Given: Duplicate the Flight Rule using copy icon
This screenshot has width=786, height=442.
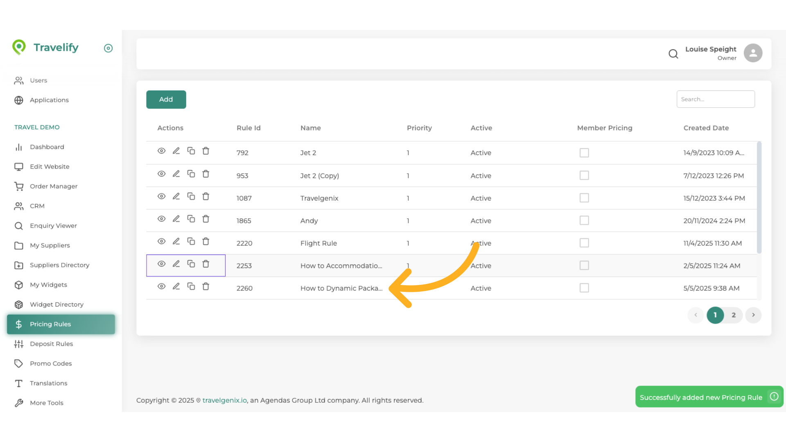Looking at the screenshot, I should (x=191, y=241).
